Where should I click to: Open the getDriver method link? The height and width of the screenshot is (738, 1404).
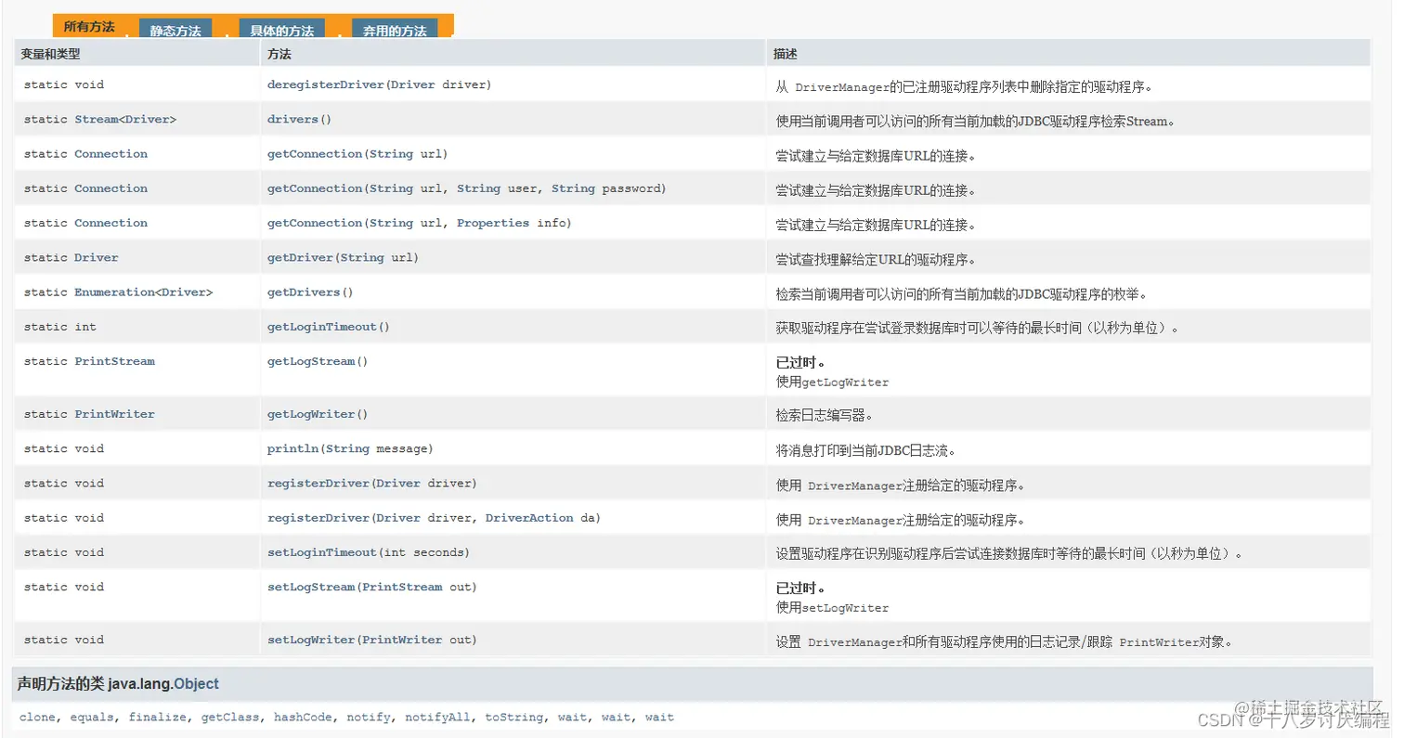point(300,257)
